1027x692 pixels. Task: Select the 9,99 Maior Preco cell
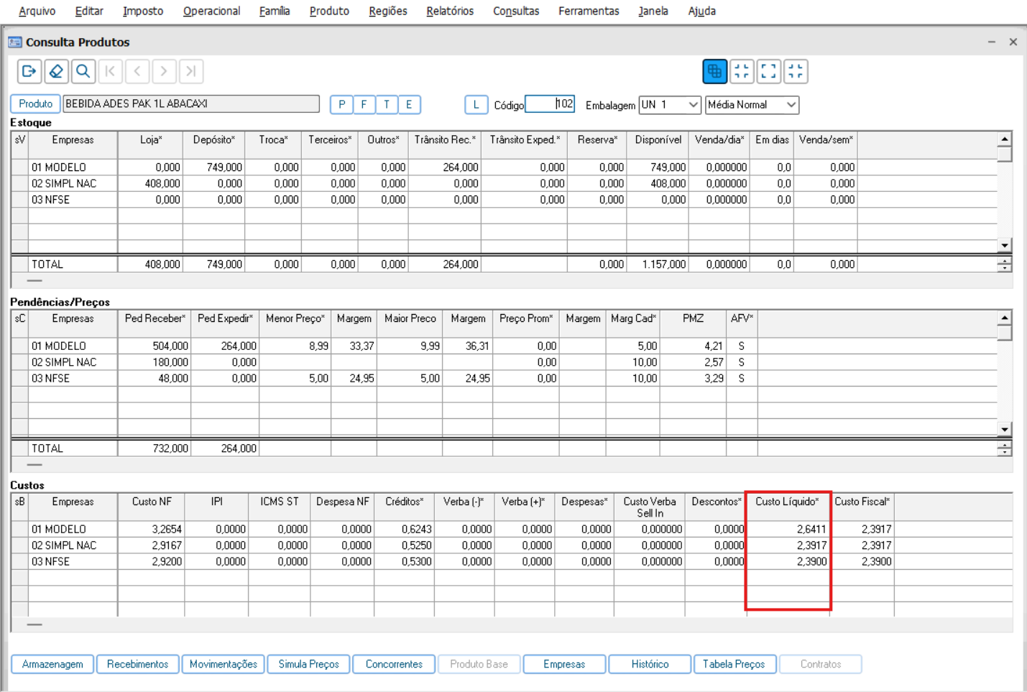[410, 346]
